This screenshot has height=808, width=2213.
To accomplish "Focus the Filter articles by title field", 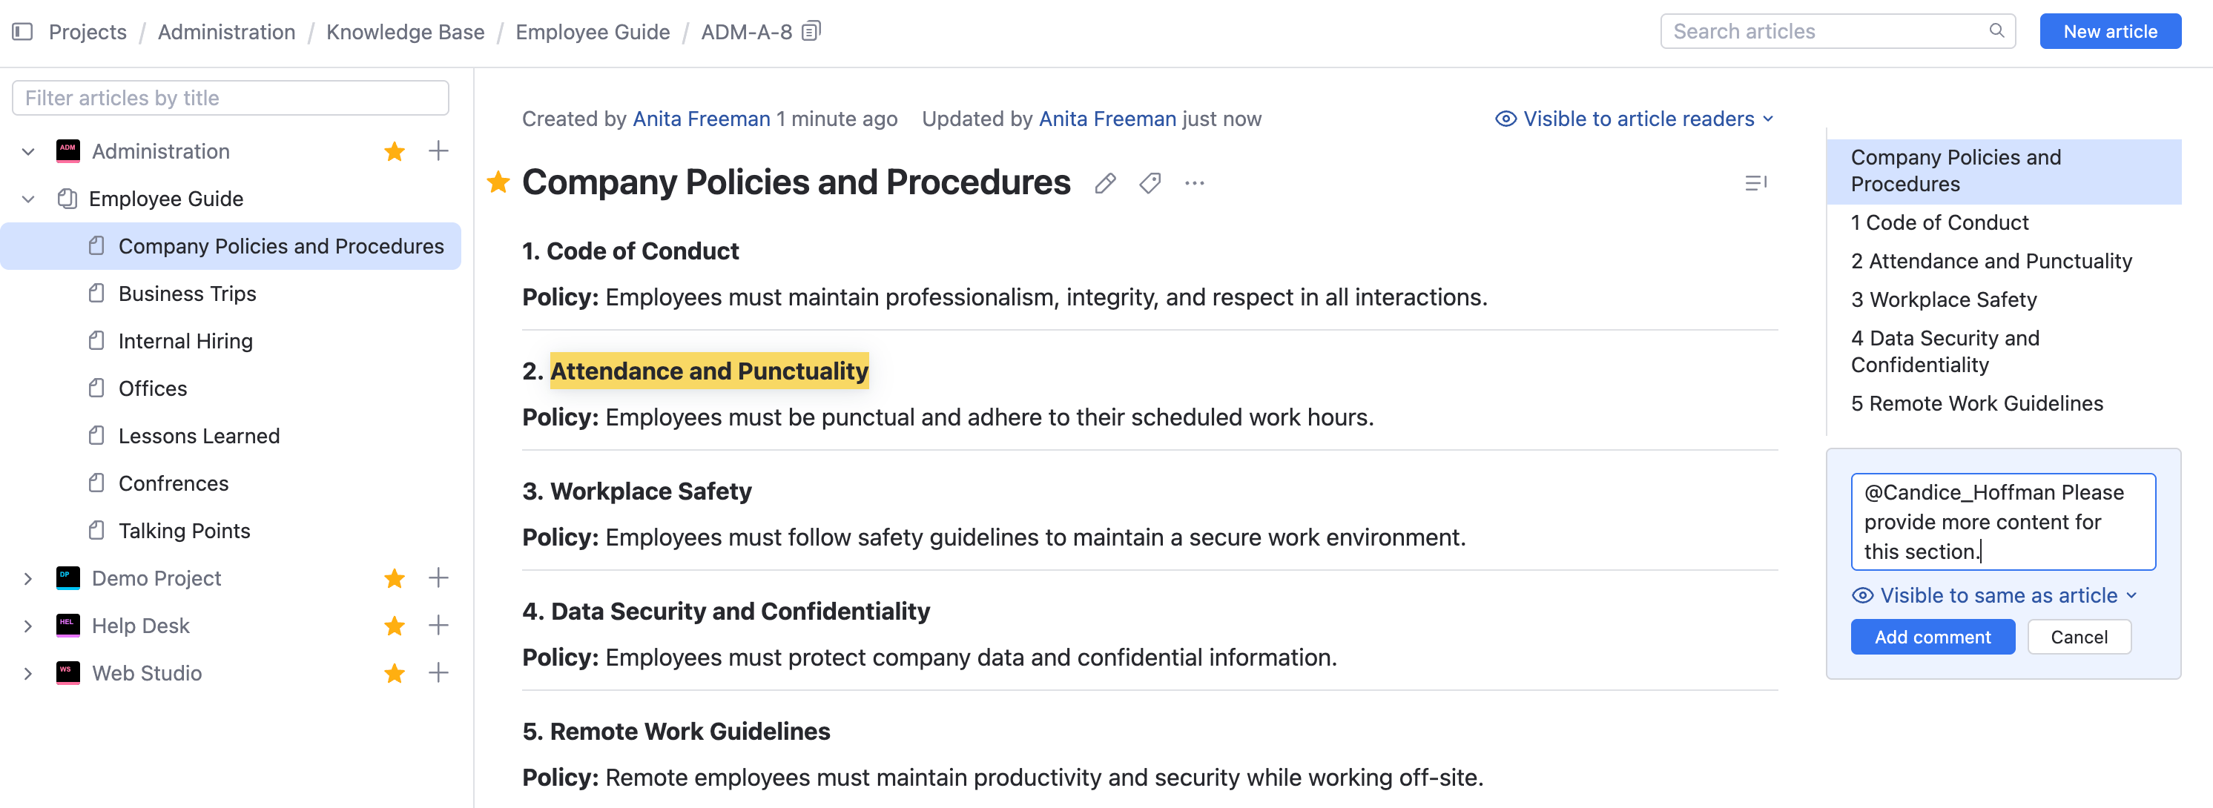I will (230, 98).
